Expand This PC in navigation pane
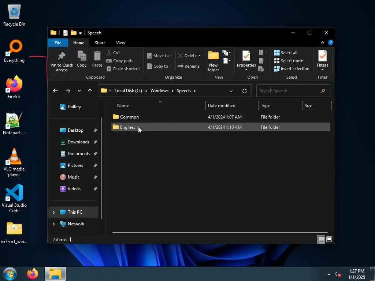The height and width of the screenshot is (281, 375). point(53,212)
